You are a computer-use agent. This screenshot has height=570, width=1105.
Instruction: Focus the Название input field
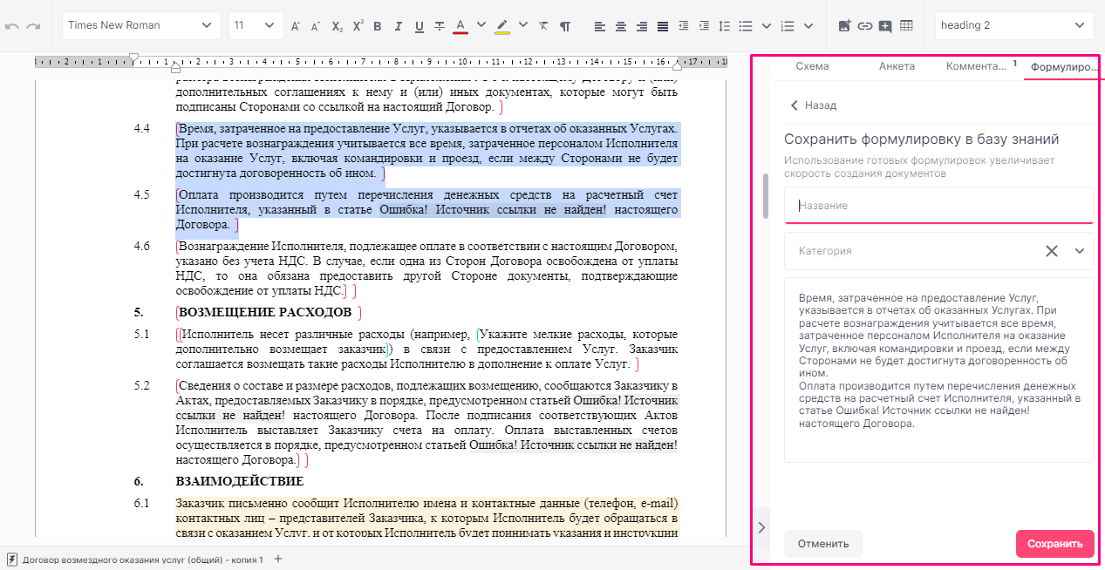(938, 206)
